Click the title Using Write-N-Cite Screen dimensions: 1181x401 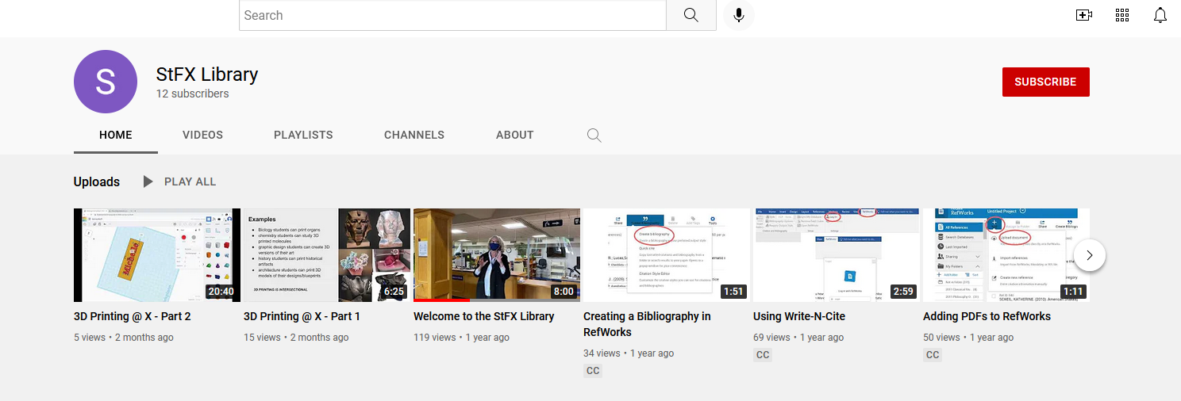click(799, 316)
